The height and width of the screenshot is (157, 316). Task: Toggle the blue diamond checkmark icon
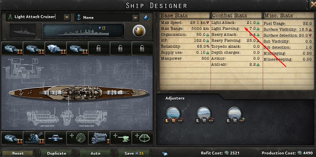pyautogui.click(x=147, y=18)
